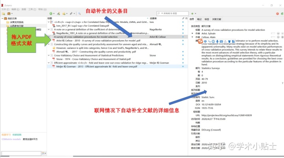The height and width of the screenshot is (158, 284).
Task: Click the red sync error icon
Action: [x=277, y=13]
